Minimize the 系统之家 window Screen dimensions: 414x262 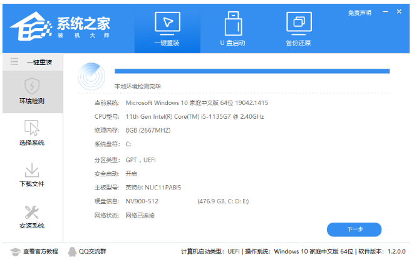(x=385, y=12)
